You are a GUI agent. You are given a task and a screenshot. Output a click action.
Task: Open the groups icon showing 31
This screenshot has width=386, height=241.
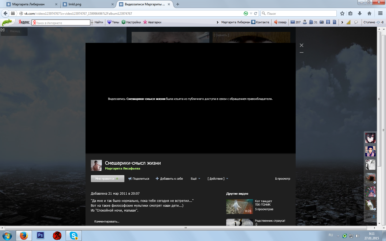tap(313, 22)
